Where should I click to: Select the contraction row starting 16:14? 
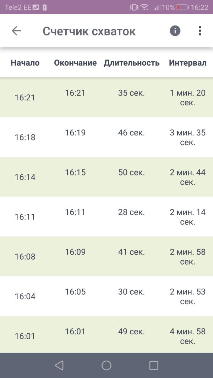tap(106, 177)
